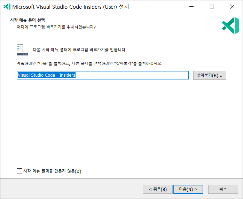Open folder browser via 찾아보기(R)... button
Viewport: 243px width, 199px height.
pyautogui.click(x=210, y=75)
